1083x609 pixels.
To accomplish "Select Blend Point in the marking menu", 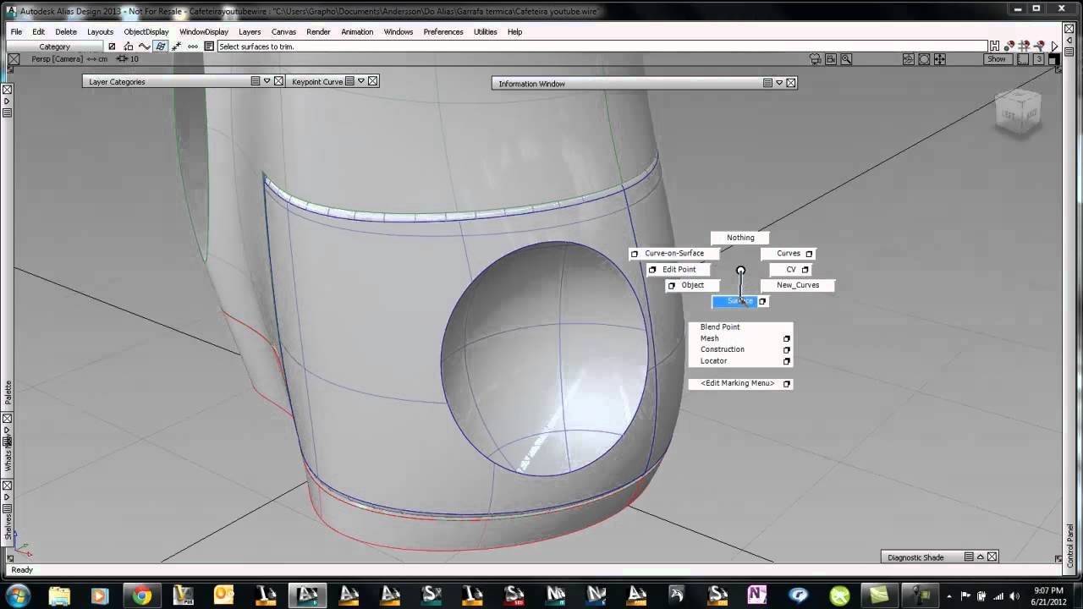I will tap(720, 326).
